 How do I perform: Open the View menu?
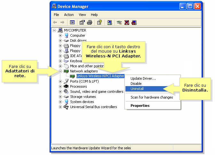point(82,15)
